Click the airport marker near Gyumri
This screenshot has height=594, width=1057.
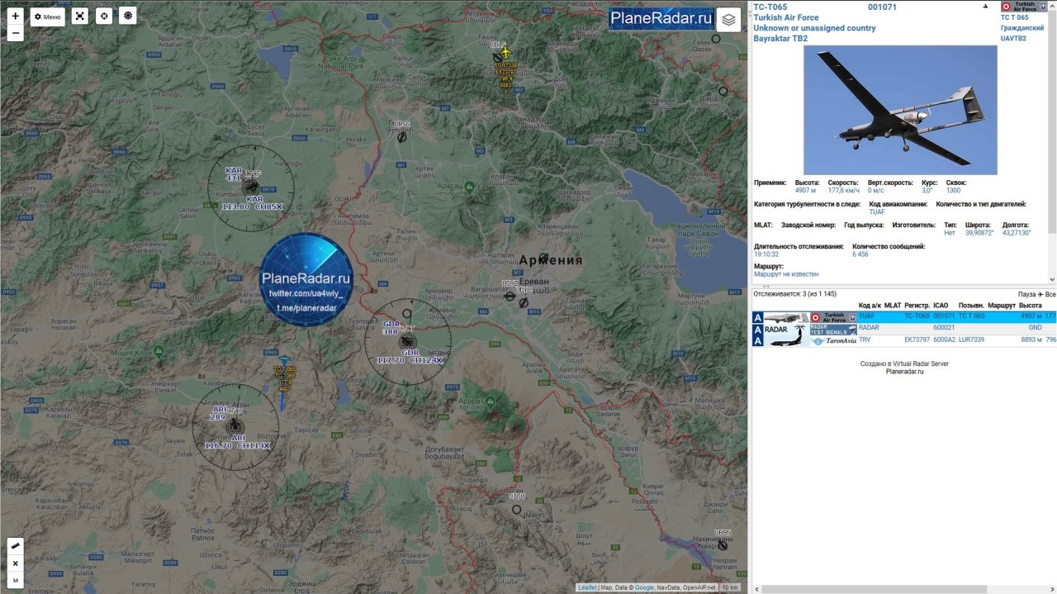coord(401,137)
